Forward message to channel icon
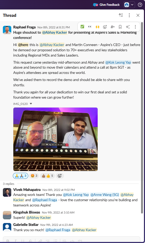145x243 pixels. tap(113, 27)
